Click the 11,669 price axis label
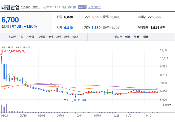 click(164, 50)
